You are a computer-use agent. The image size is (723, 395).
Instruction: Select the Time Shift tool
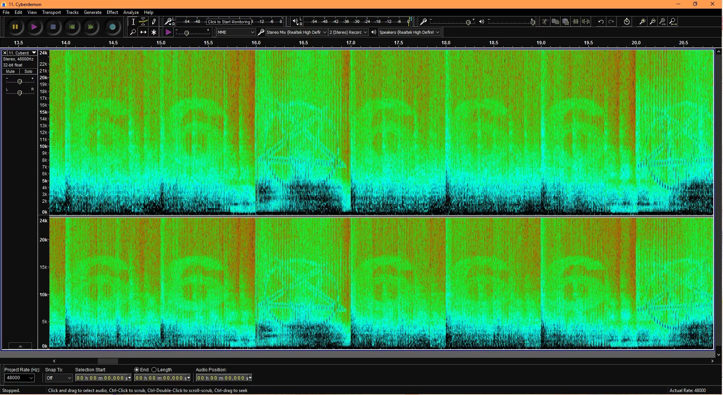[143, 32]
